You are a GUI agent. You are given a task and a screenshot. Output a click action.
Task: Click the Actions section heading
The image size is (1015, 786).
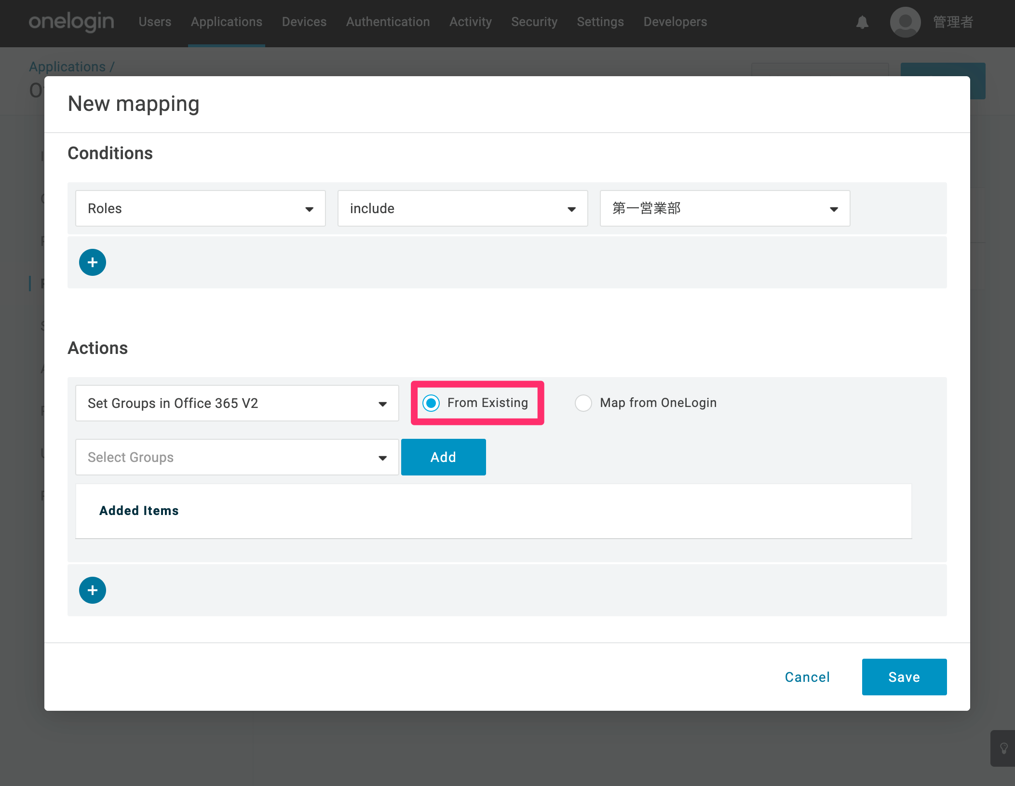98,348
